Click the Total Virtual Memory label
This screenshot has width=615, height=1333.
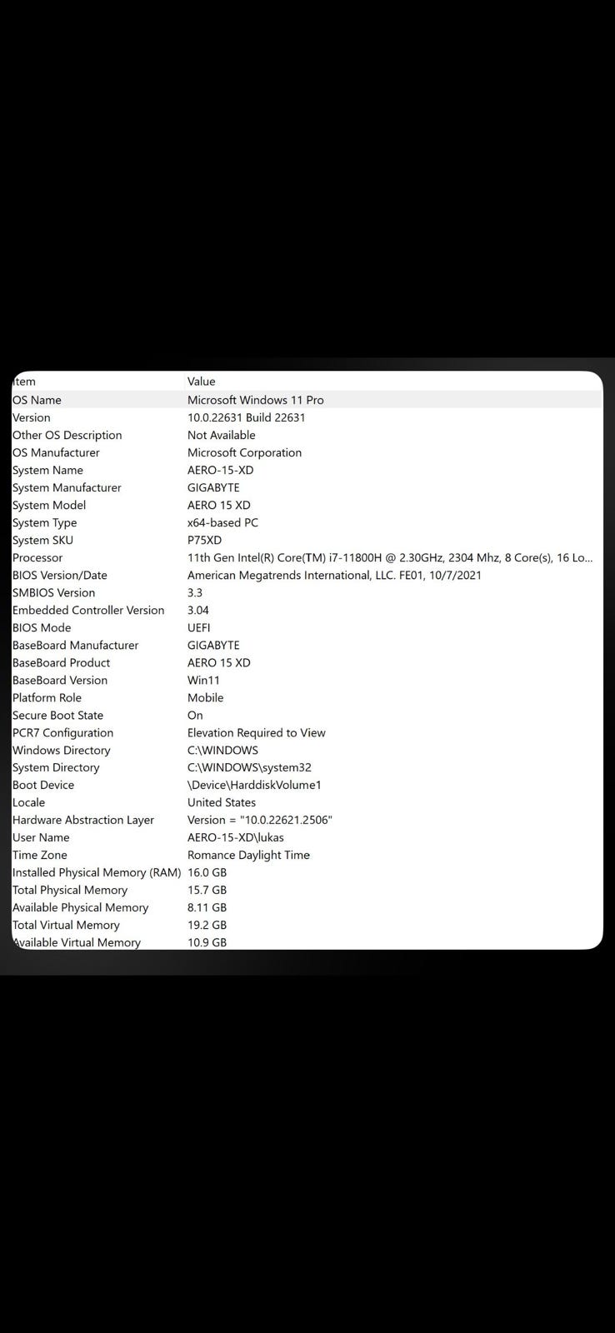tap(66, 925)
